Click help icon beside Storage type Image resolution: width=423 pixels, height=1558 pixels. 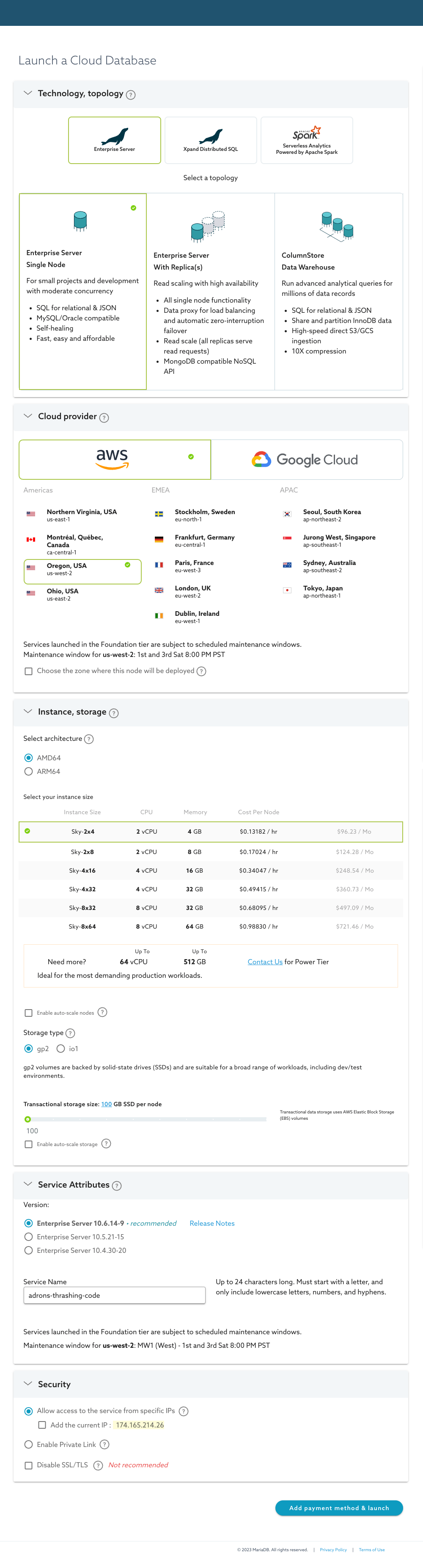71,1033
